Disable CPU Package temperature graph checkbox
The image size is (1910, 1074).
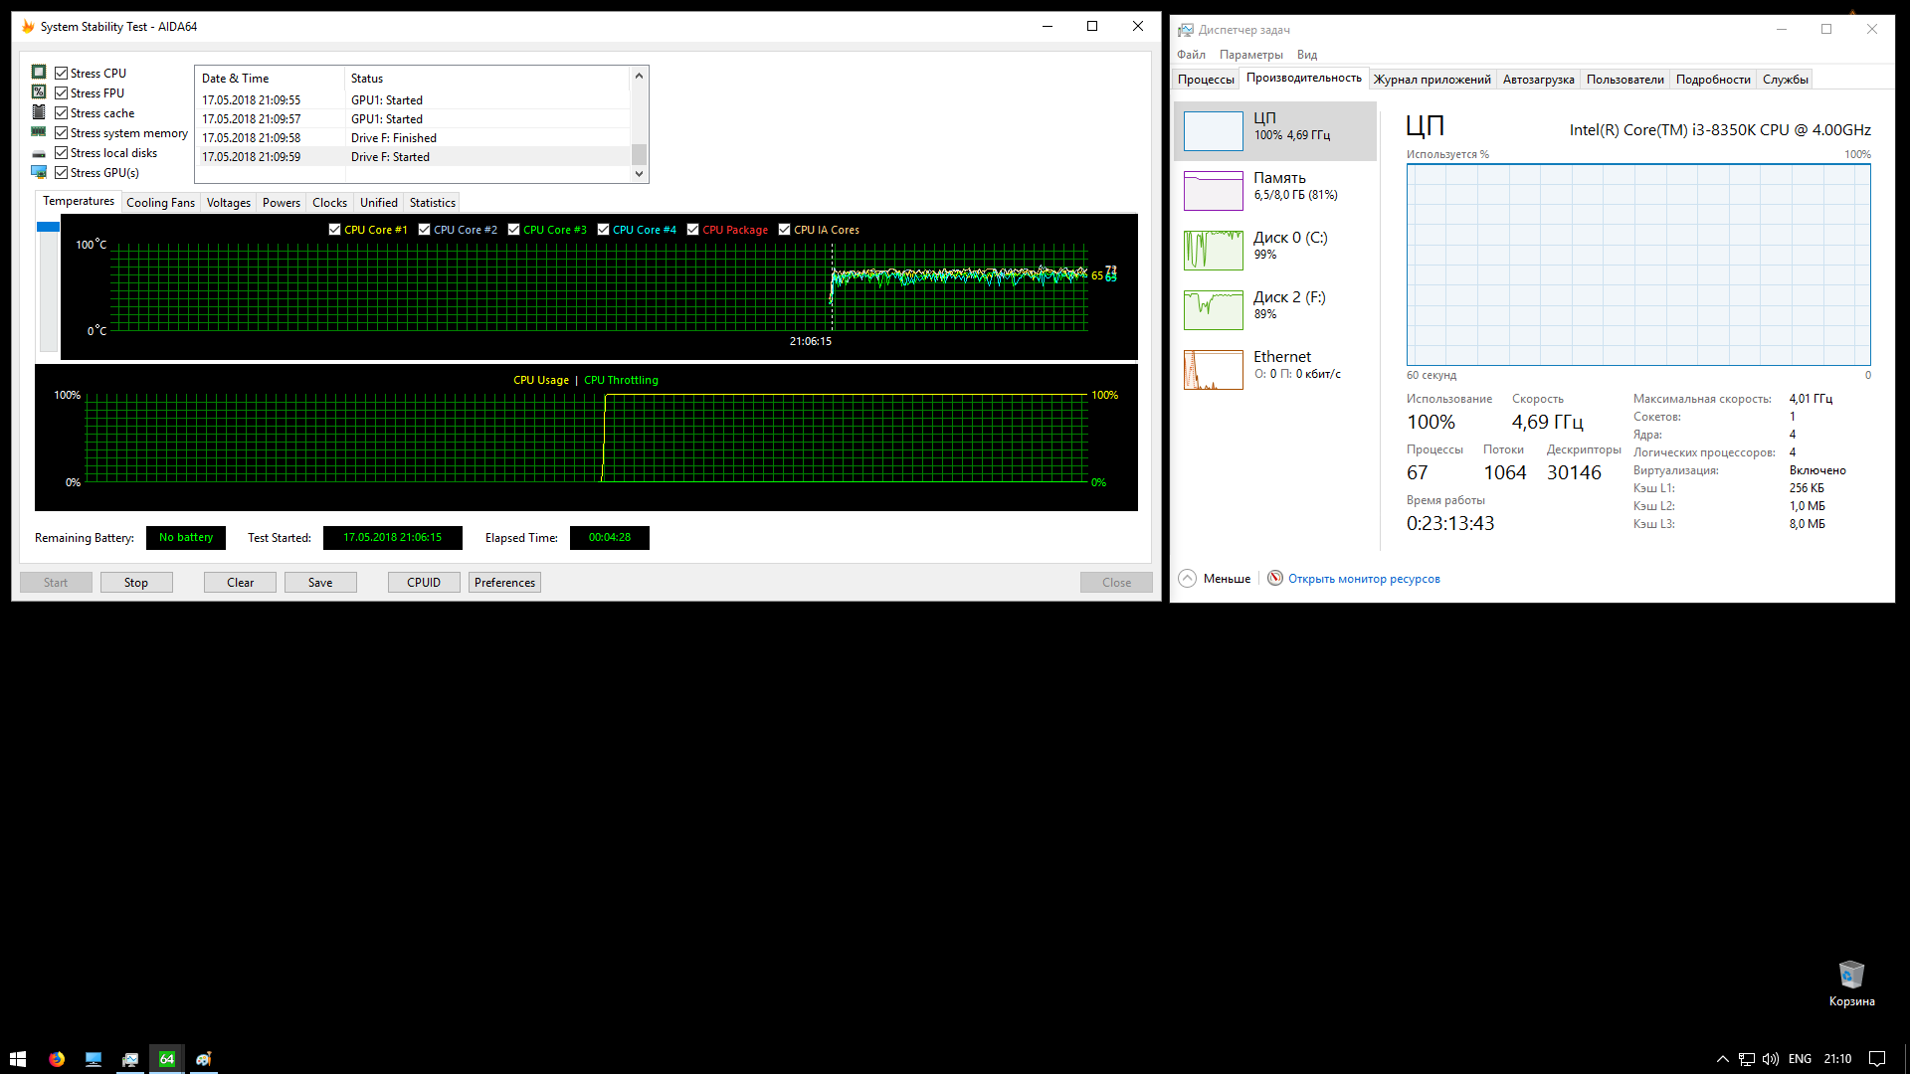coord(693,230)
